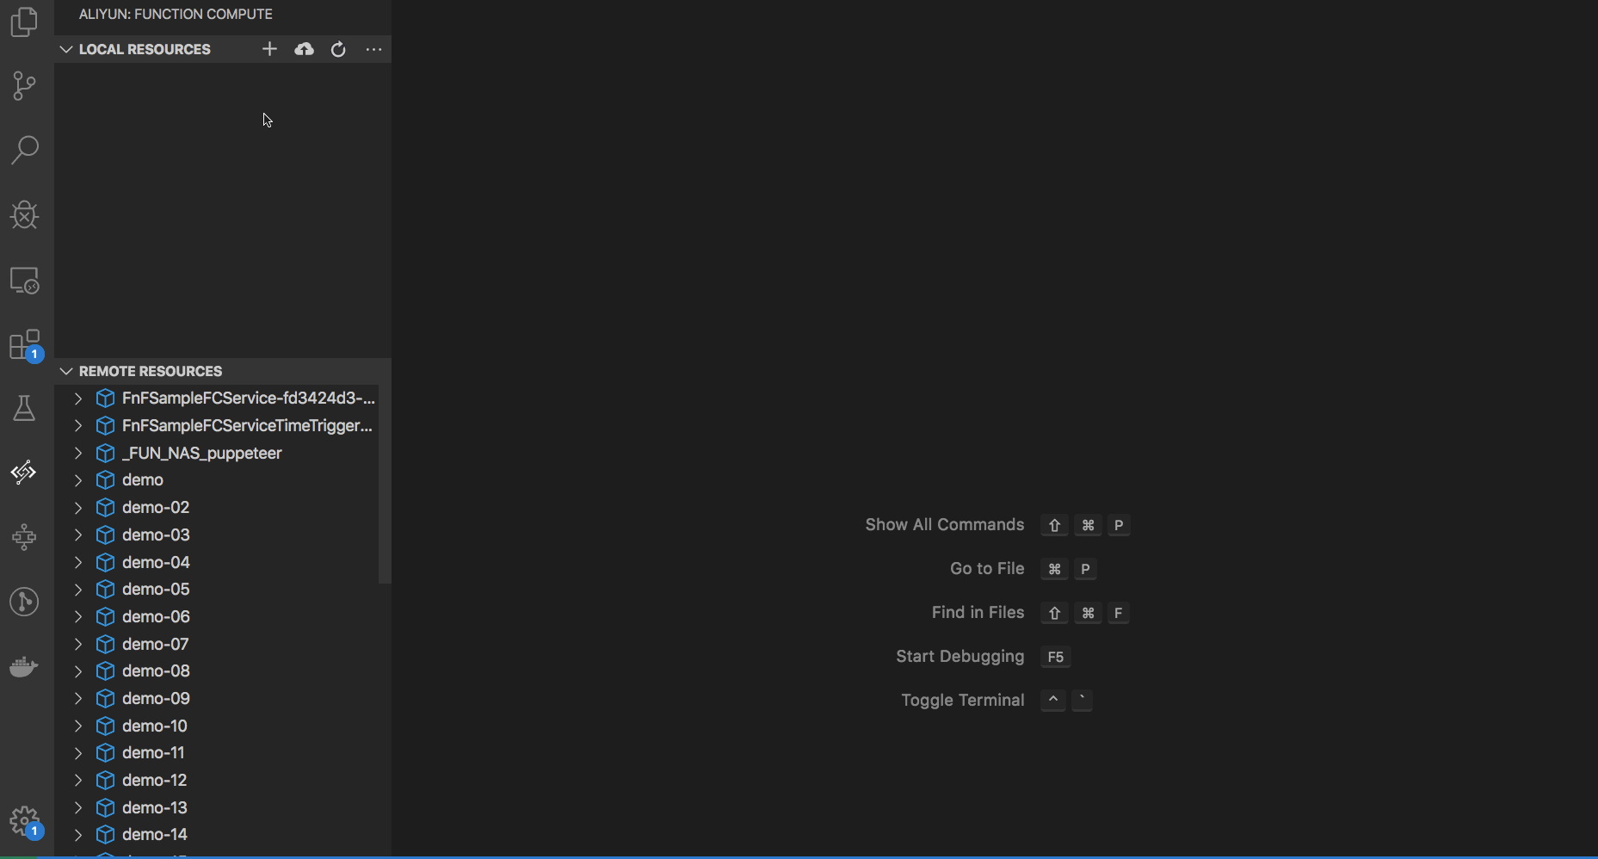Open the Source Control view
The image size is (1598, 859).
tap(24, 85)
